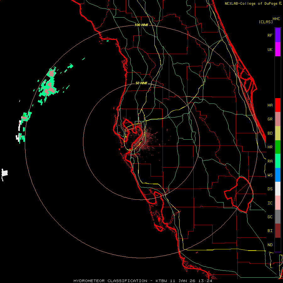
Task: Click the 'GC' legend label
Action: coord(270,217)
